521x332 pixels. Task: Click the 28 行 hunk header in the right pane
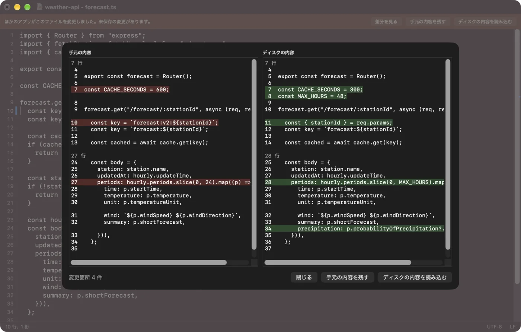click(x=272, y=156)
